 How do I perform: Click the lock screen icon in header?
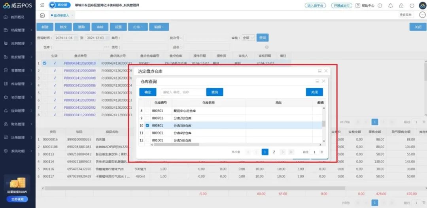point(401,6)
